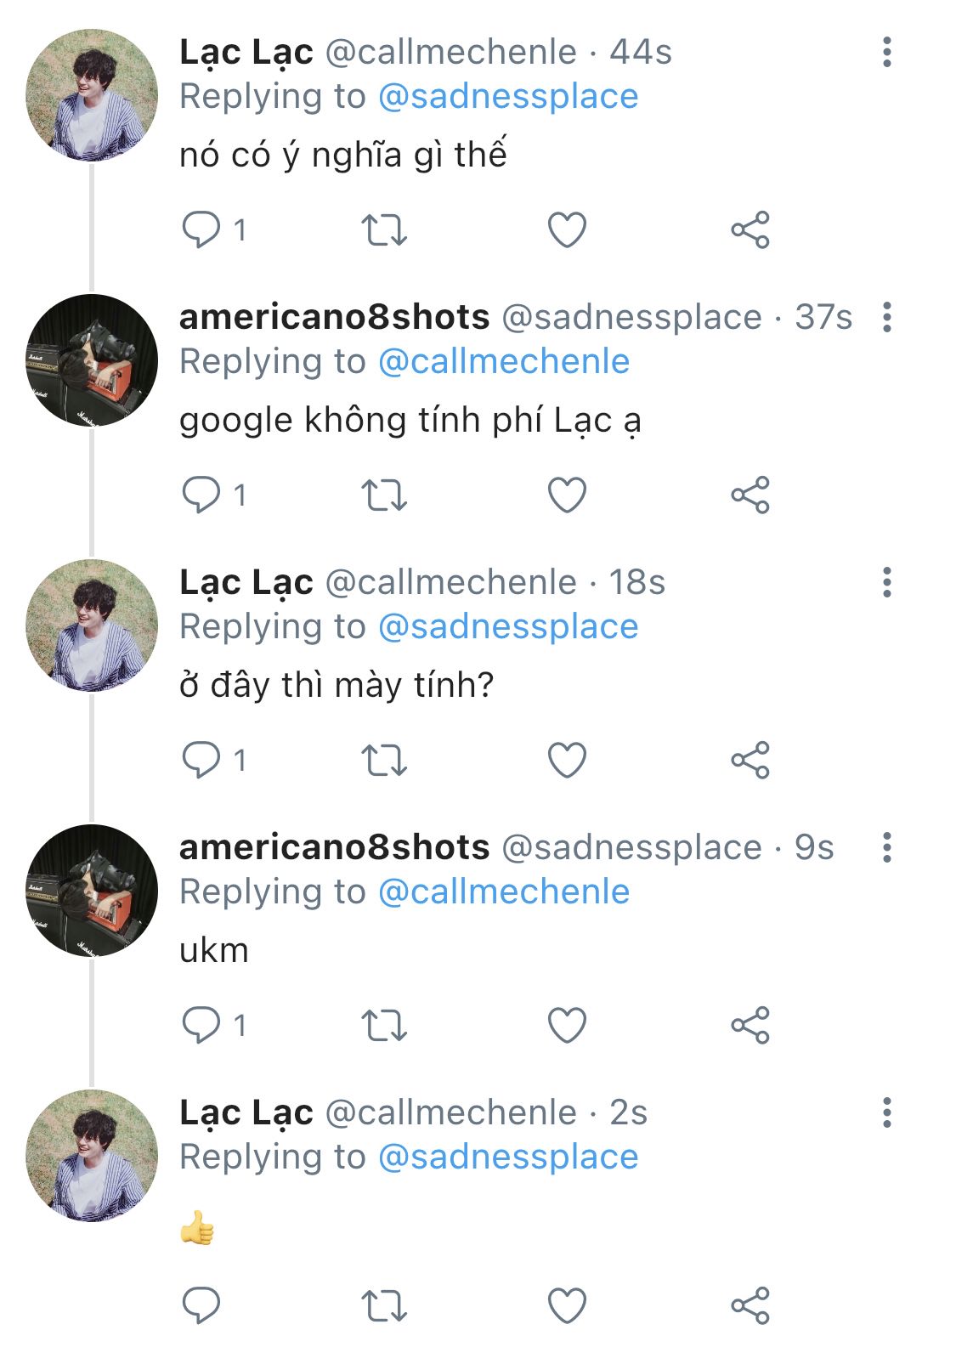Reply to the thumbs-up emoji tweet

tap(201, 1305)
